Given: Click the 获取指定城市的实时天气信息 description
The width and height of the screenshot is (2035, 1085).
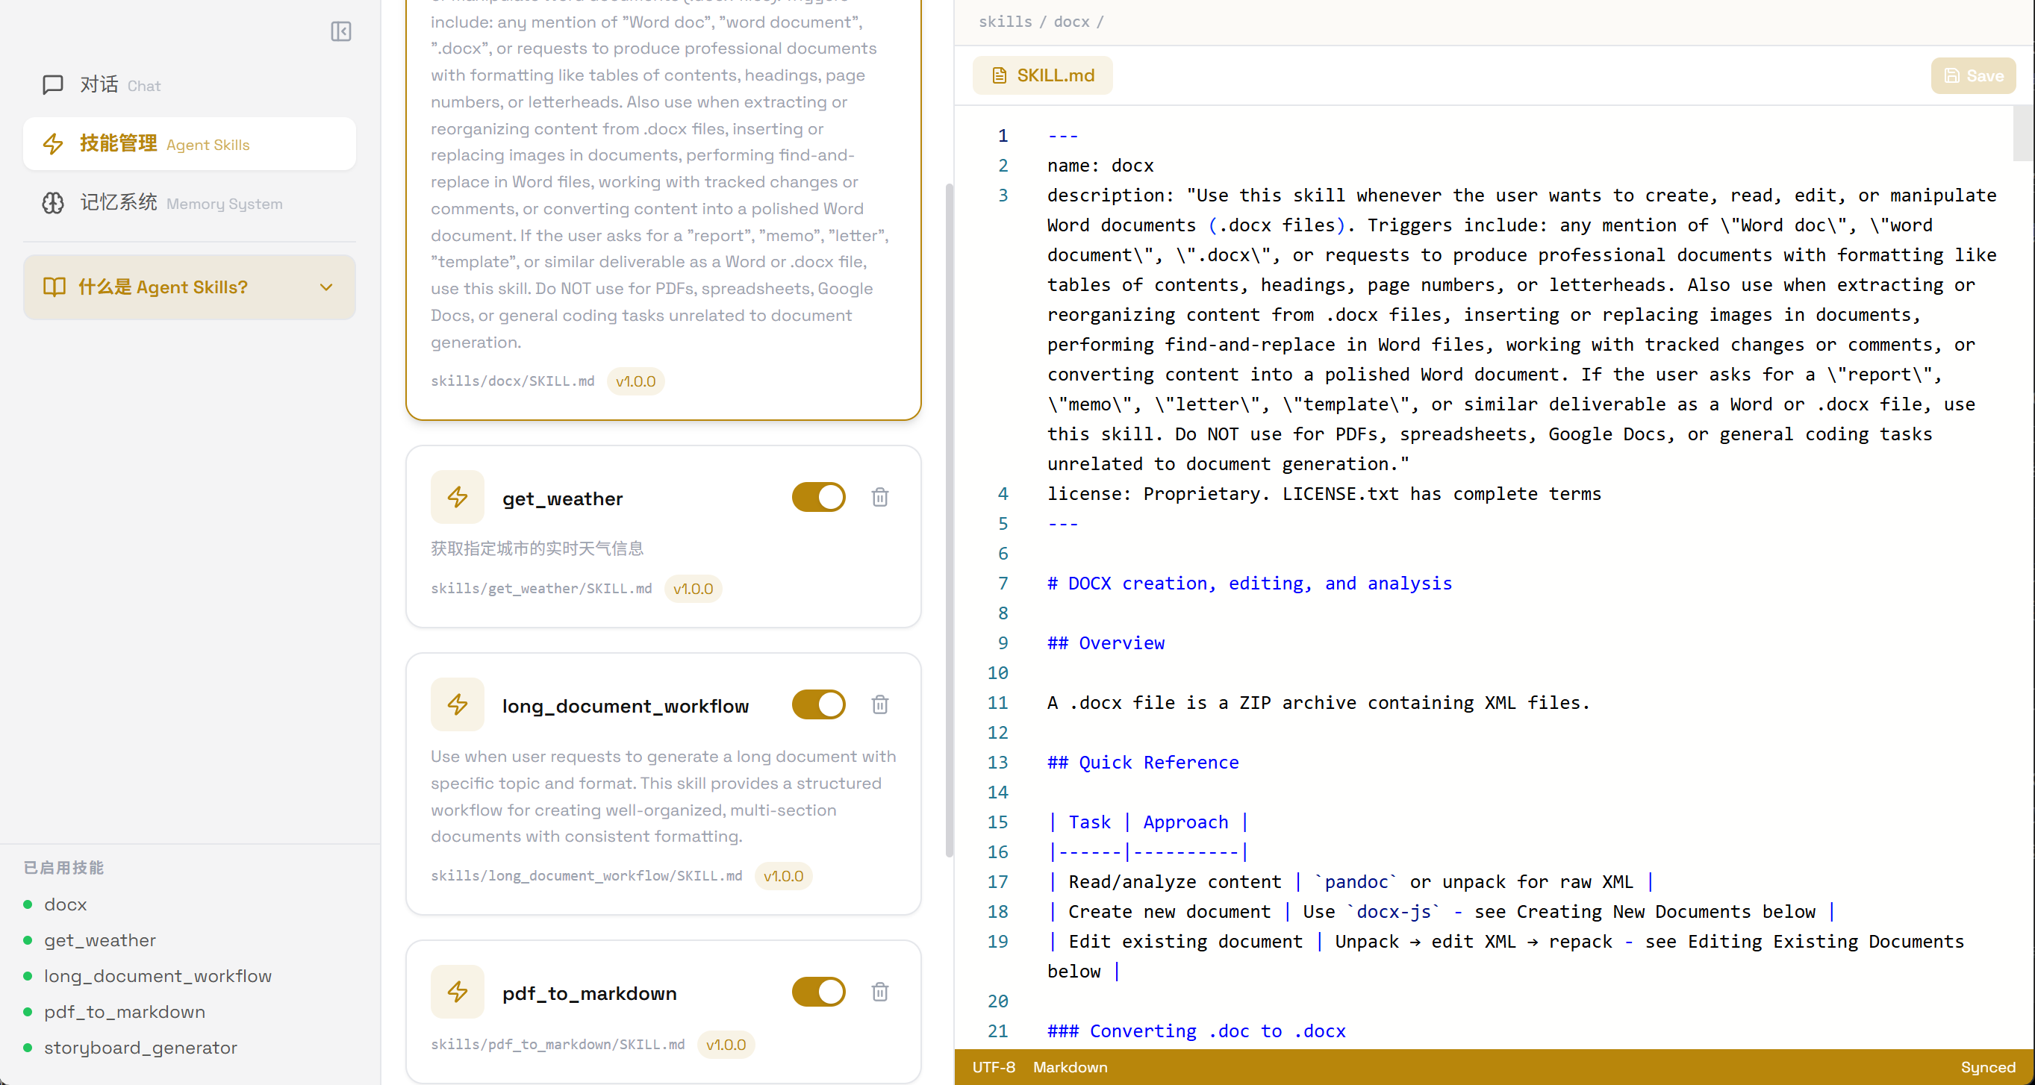Looking at the screenshot, I should pyautogui.click(x=537, y=548).
